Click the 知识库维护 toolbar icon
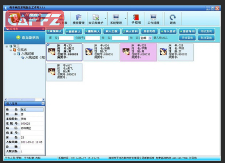 tap(96, 18)
